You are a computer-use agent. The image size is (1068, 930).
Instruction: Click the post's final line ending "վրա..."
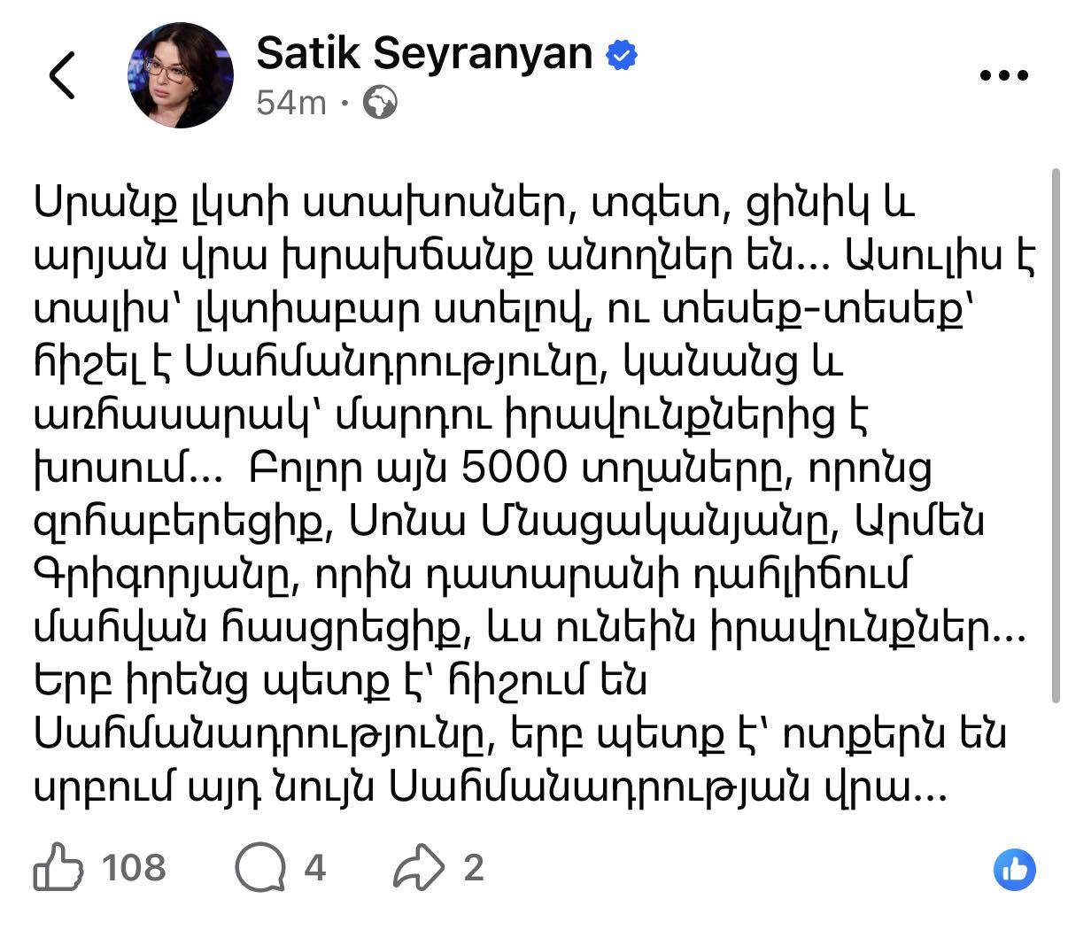coord(487,787)
